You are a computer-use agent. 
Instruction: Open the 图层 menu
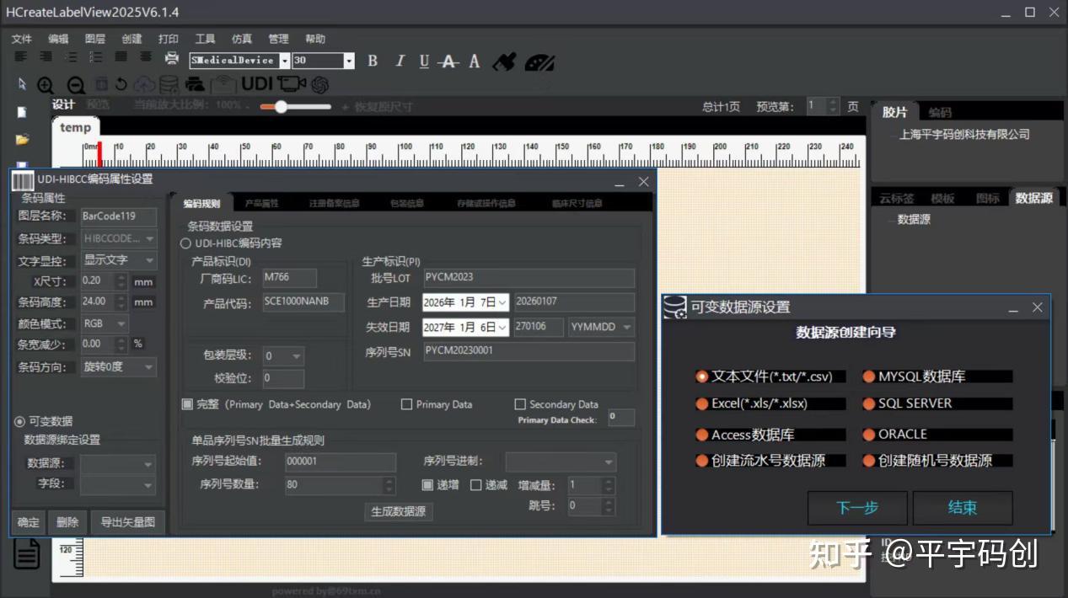point(95,39)
